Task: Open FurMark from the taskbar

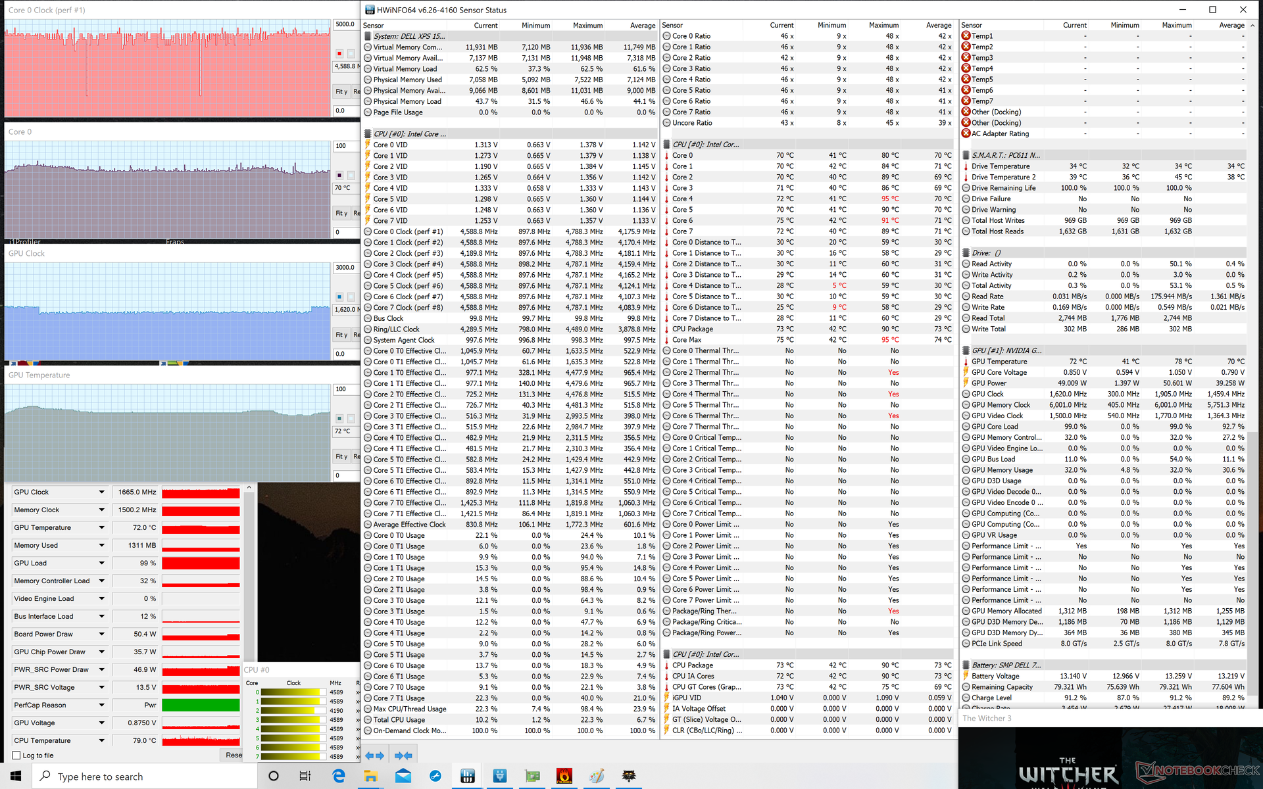Action: [x=564, y=776]
